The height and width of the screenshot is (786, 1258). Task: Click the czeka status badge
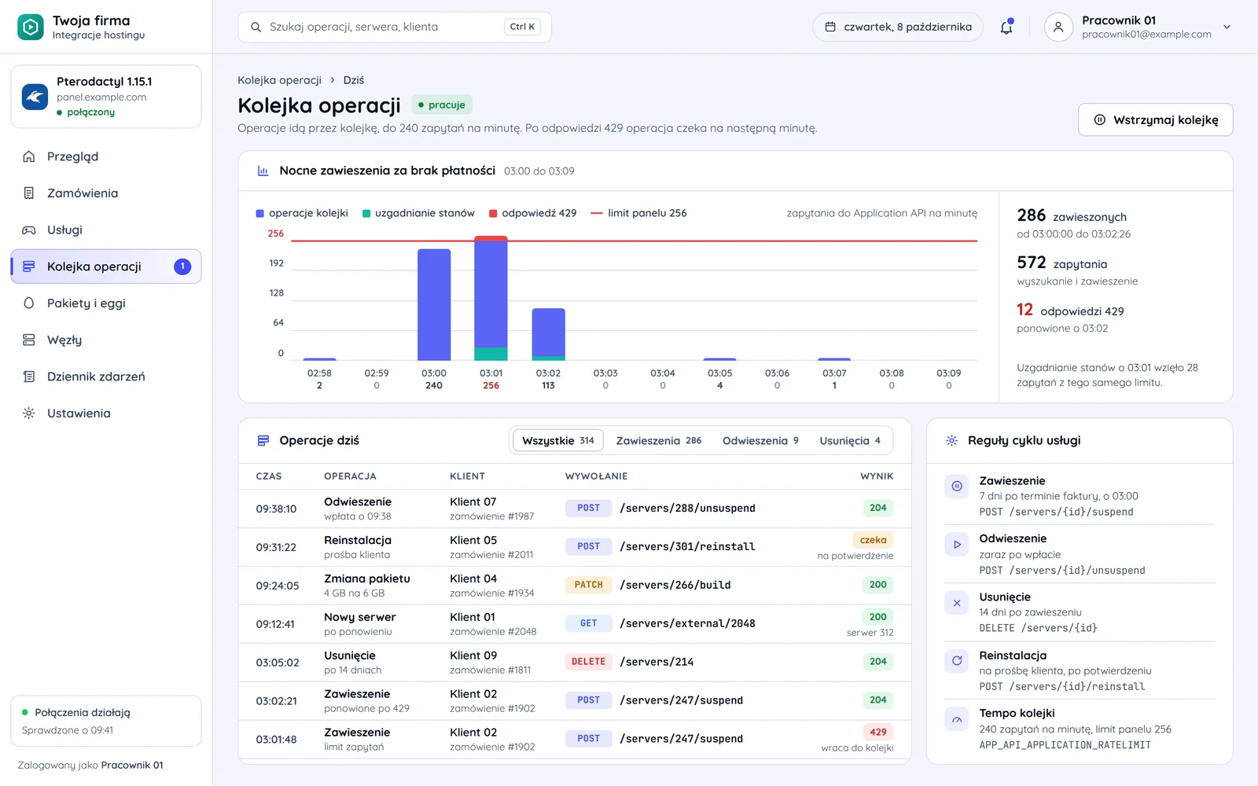point(873,540)
